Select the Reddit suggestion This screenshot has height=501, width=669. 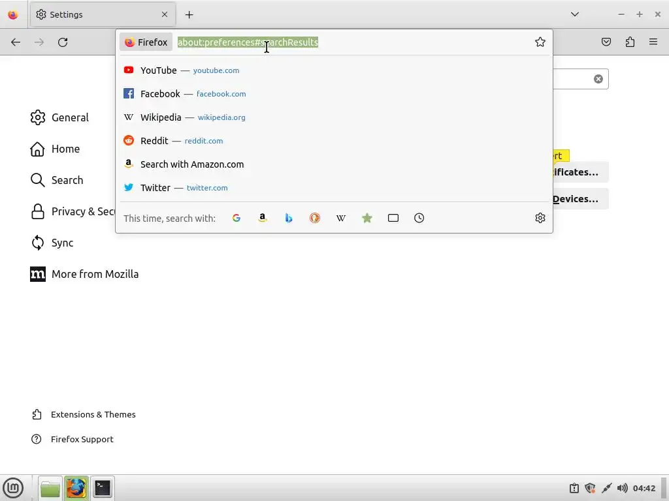[334, 141]
